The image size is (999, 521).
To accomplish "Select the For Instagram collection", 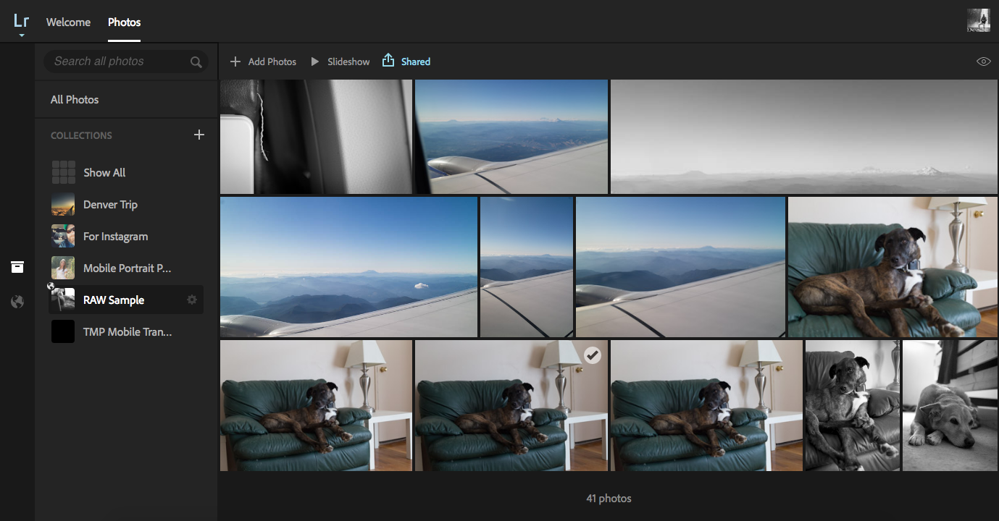I will point(115,237).
